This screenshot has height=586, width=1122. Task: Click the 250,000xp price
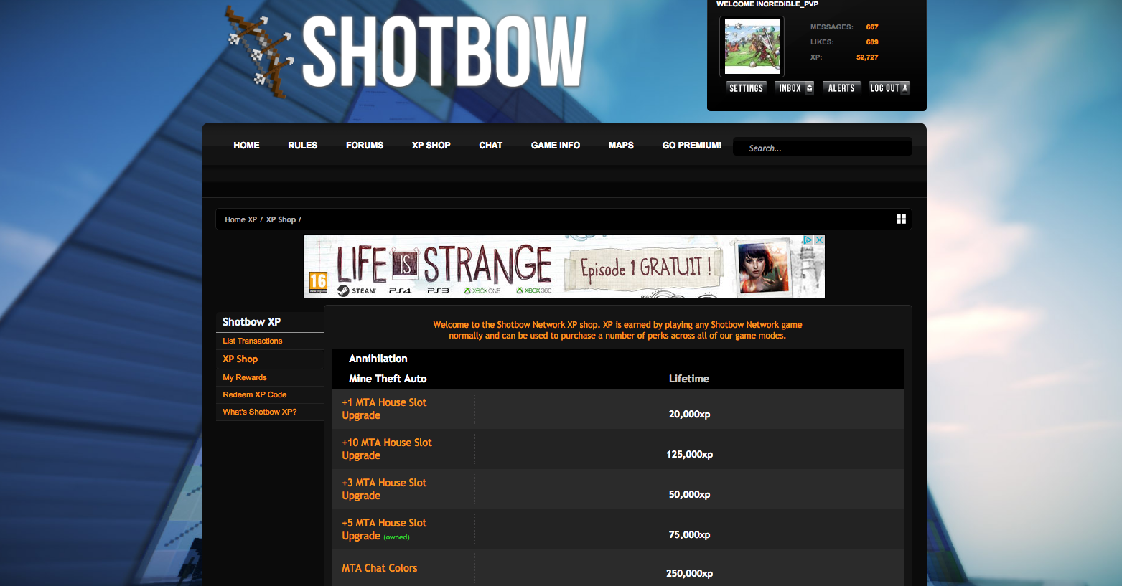click(x=689, y=573)
